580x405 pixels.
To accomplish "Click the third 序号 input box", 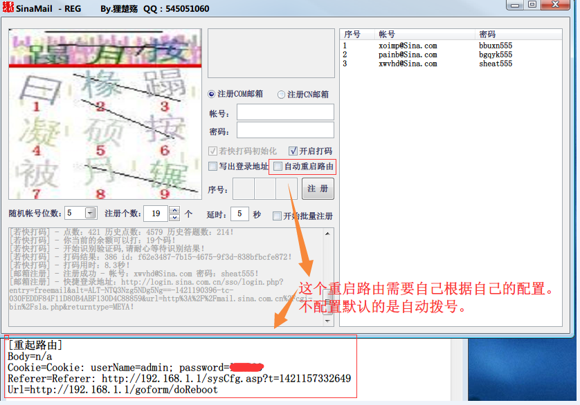I will point(287,189).
